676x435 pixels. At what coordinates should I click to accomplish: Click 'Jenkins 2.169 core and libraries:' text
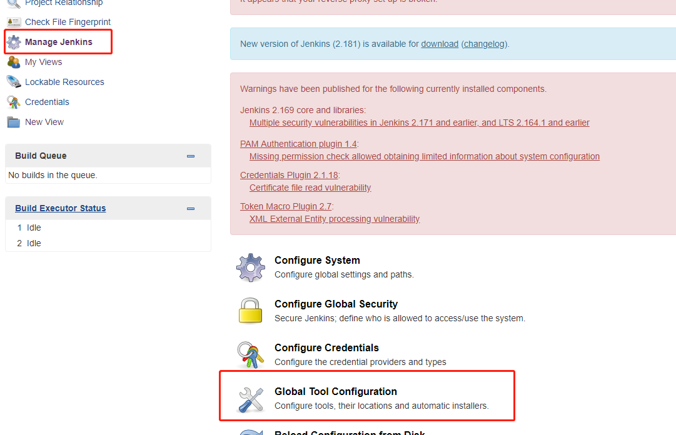pyautogui.click(x=303, y=110)
